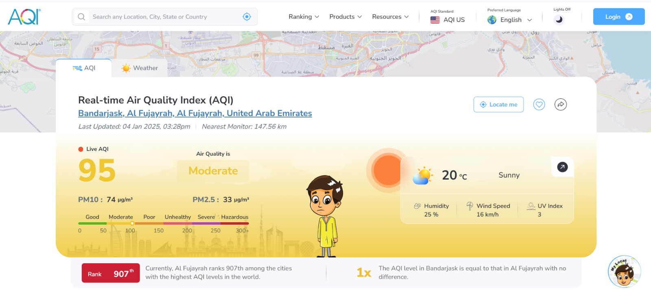The height and width of the screenshot is (297, 651).
Task: Toggle the Lights Off dark mode switch
Action: tap(559, 19)
